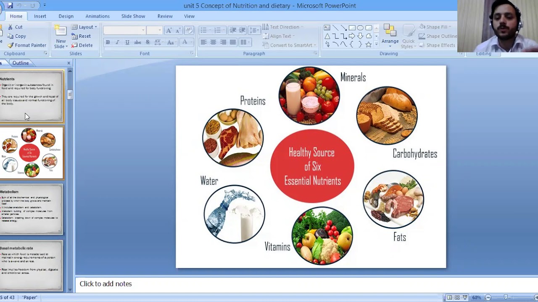538x302 pixels.
Task: Open Align Text options
Action: [x=278, y=36]
